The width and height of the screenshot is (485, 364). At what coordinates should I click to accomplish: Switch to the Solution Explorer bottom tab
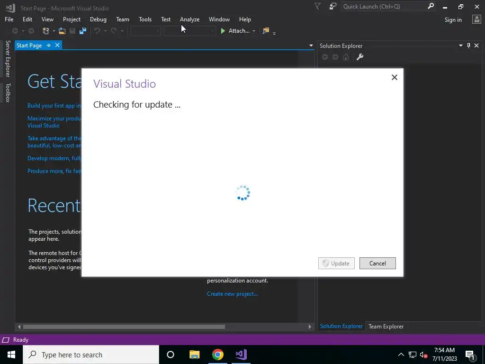(341, 326)
